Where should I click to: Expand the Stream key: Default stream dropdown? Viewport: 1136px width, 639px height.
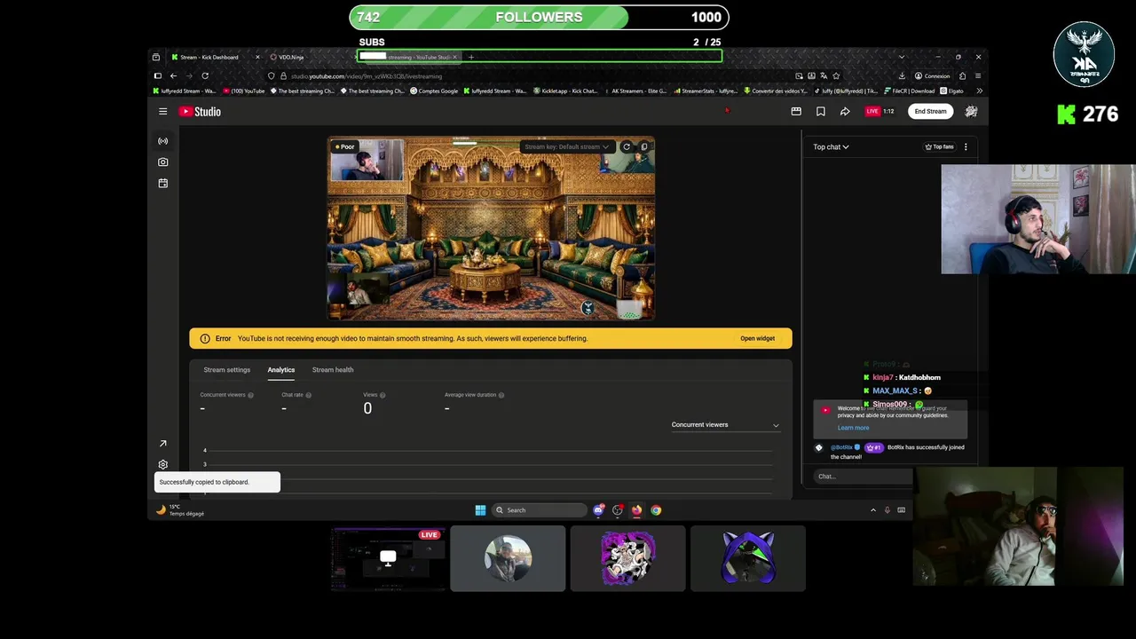(x=566, y=146)
